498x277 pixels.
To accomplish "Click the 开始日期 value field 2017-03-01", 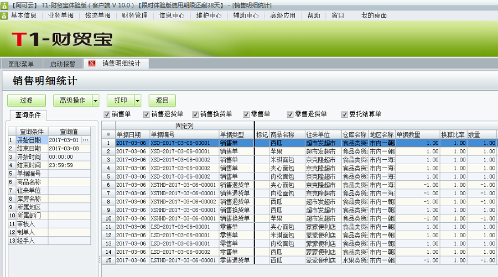I will coord(65,140).
